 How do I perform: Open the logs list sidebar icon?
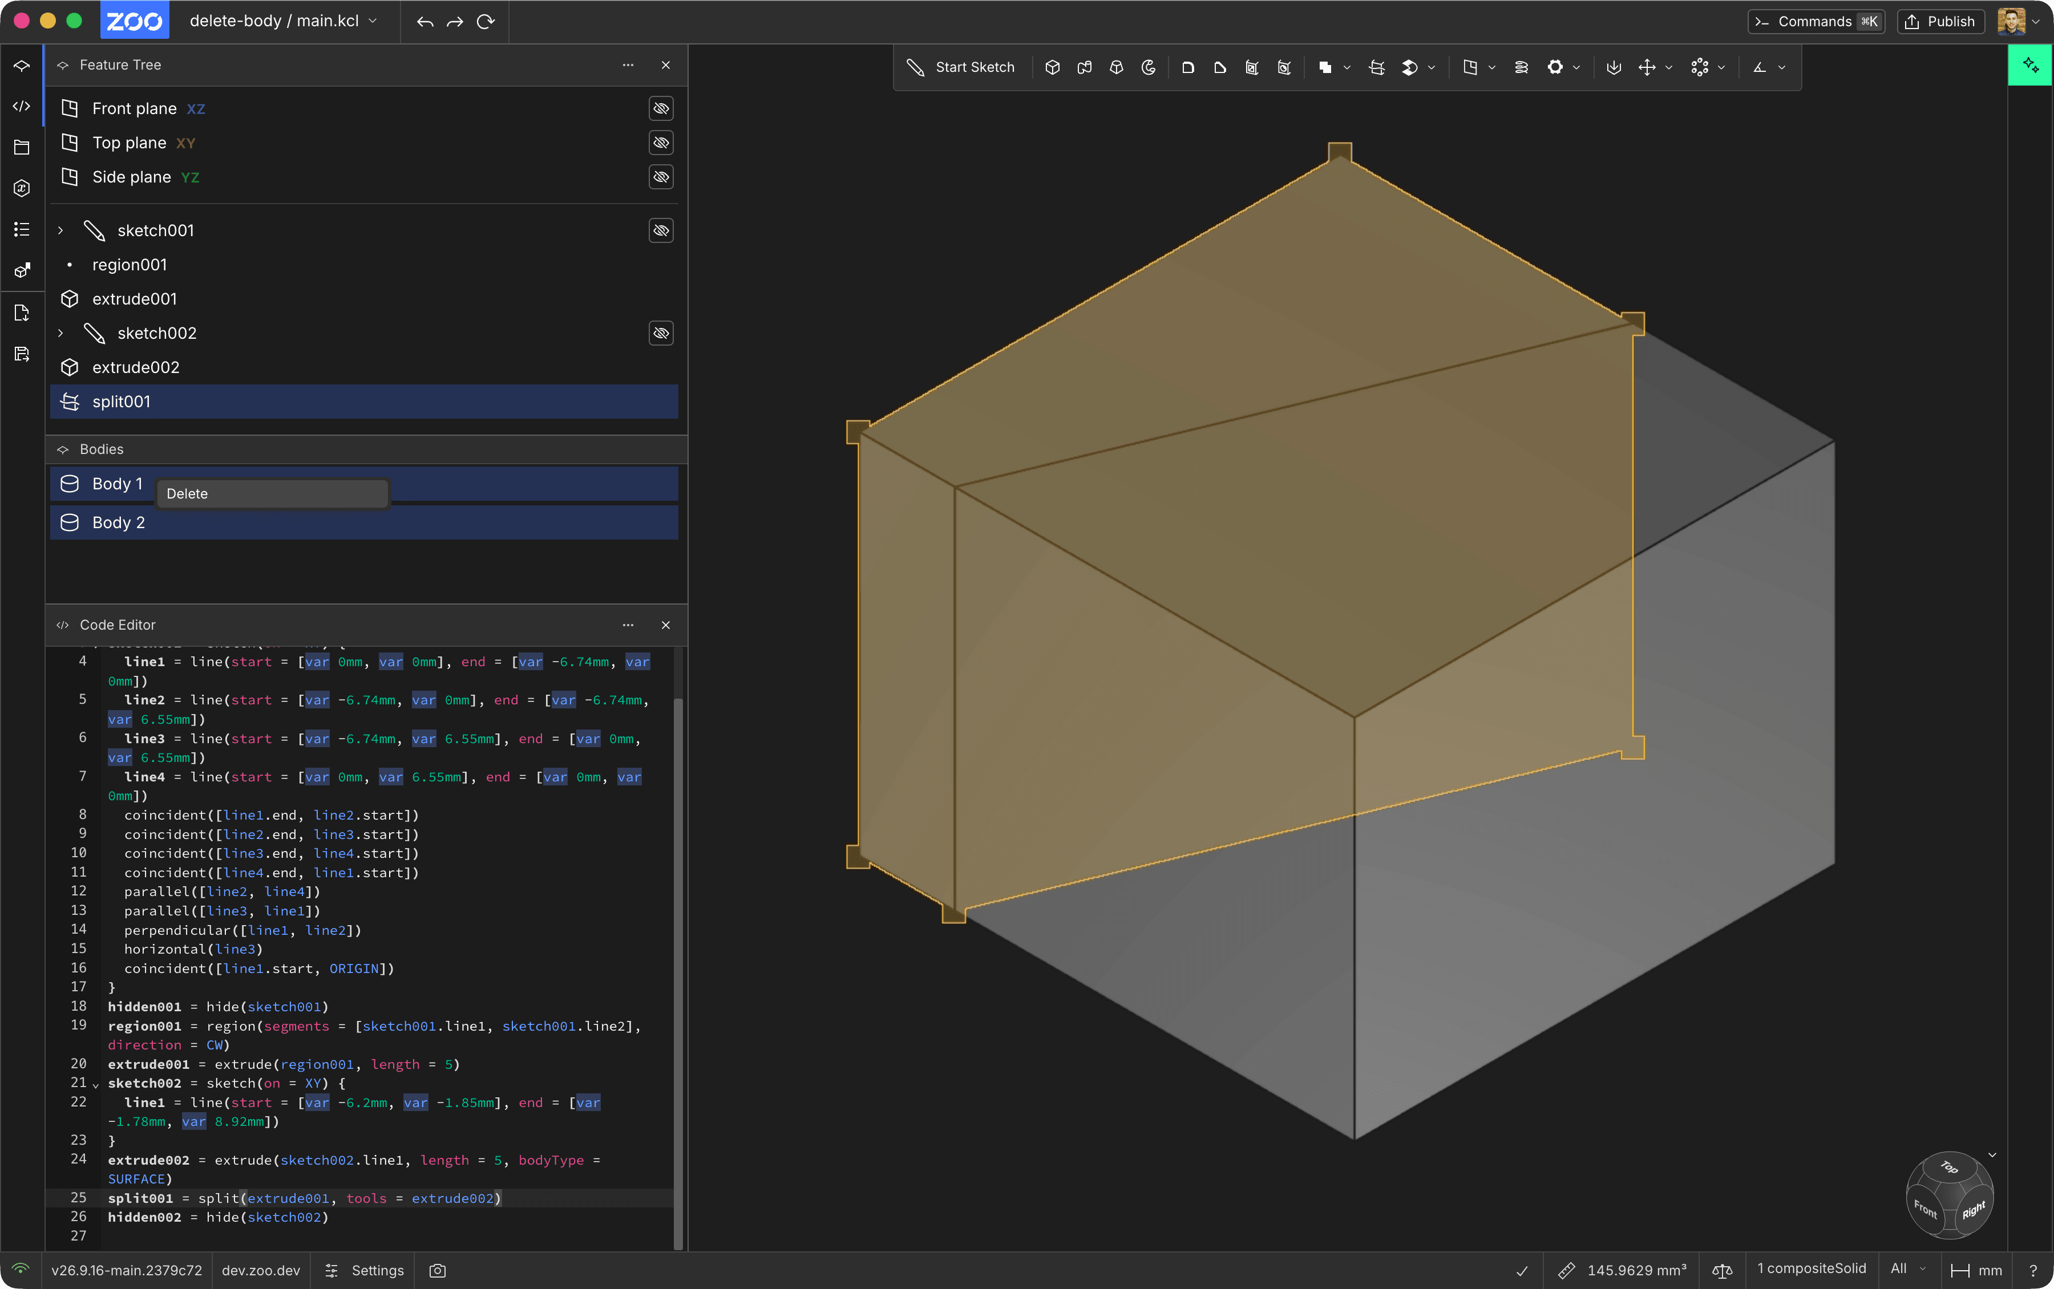click(22, 229)
